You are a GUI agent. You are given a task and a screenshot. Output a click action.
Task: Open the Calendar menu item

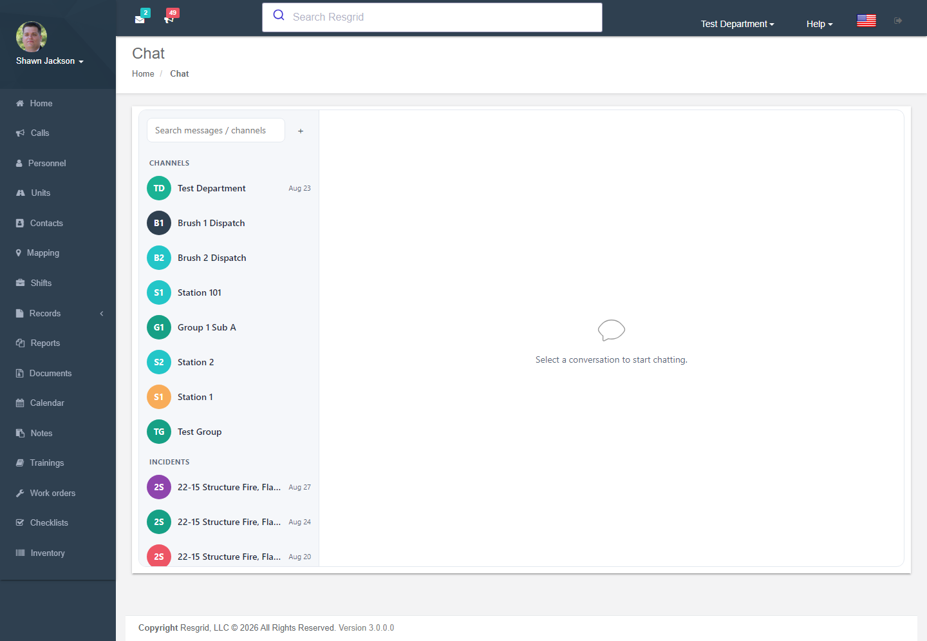coord(58,403)
